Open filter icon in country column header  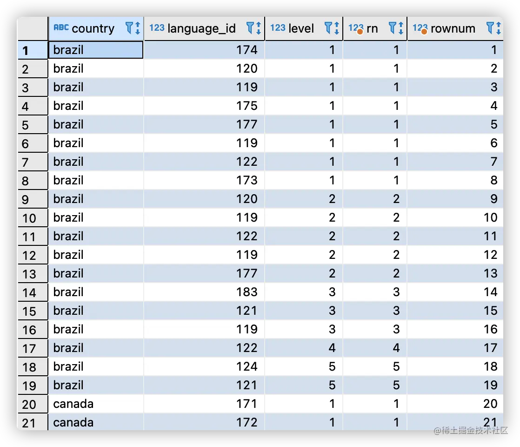(x=129, y=28)
